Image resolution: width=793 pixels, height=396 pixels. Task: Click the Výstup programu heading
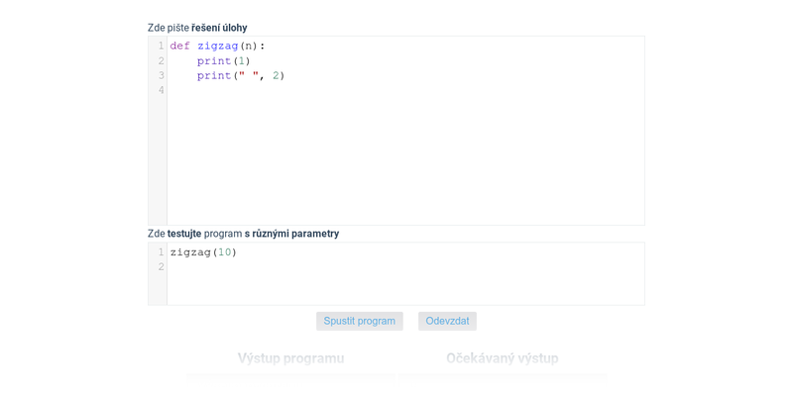click(290, 358)
